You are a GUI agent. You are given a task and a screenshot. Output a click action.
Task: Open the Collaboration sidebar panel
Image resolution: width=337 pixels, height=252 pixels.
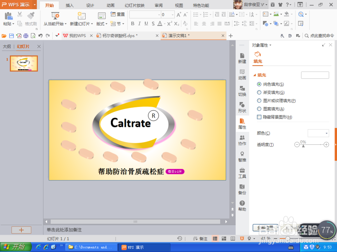point(242,140)
